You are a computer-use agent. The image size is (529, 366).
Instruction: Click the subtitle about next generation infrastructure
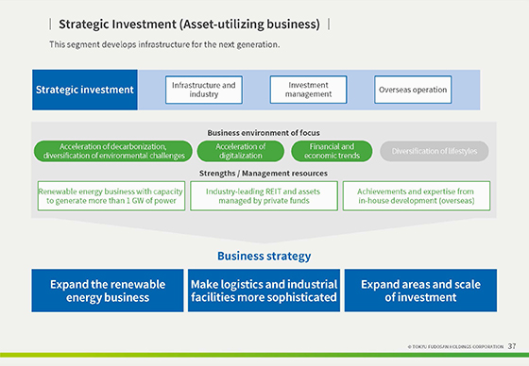click(164, 44)
